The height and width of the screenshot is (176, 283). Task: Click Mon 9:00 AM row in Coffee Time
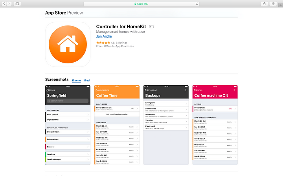(117, 127)
